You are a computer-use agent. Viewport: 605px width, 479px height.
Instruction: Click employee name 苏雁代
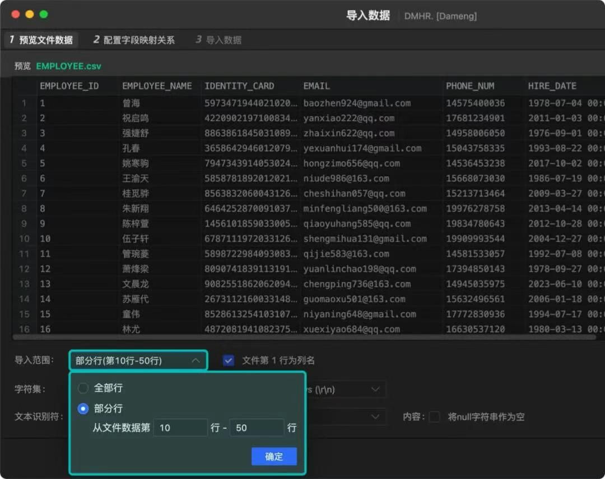(x=136, y=299)
